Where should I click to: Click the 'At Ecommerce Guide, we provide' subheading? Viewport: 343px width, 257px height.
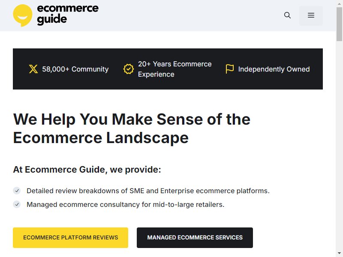click(87, 170)
